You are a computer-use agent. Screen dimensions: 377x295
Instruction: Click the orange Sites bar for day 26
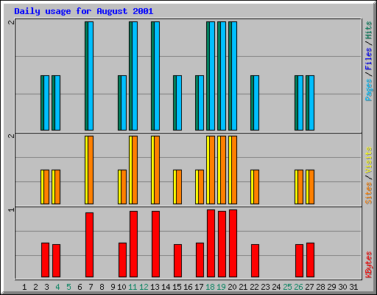coord(300,187)
